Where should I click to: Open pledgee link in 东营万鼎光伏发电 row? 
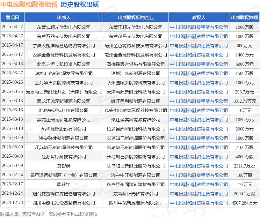pos(199,36)
